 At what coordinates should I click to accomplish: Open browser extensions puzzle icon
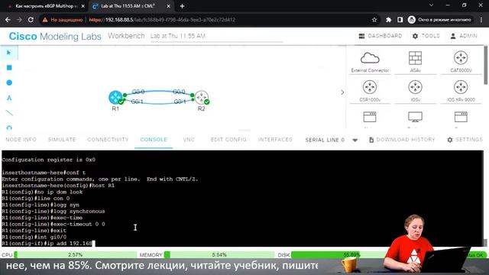(x=388, y=20)
